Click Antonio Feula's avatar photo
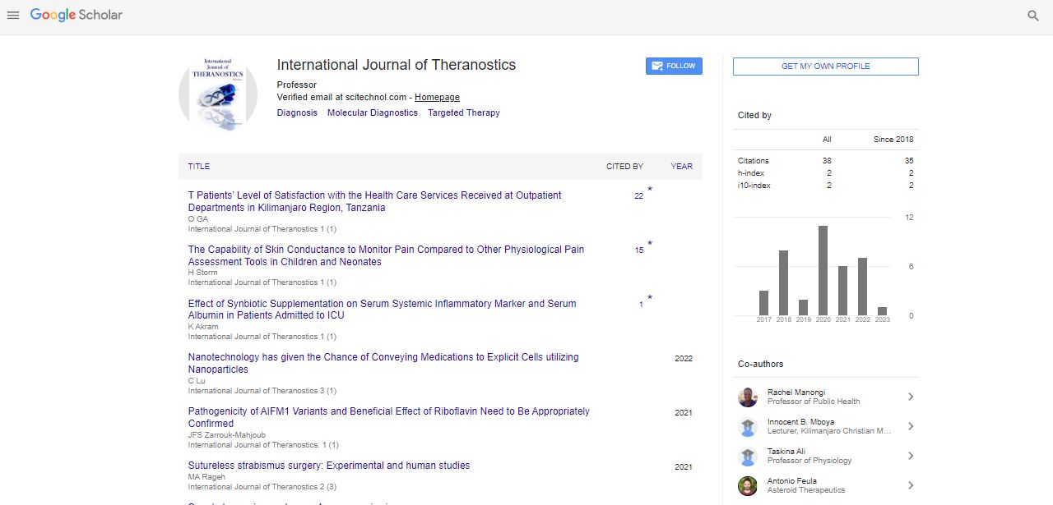Viewport: 1053px width, 505px height. (748, 486)
